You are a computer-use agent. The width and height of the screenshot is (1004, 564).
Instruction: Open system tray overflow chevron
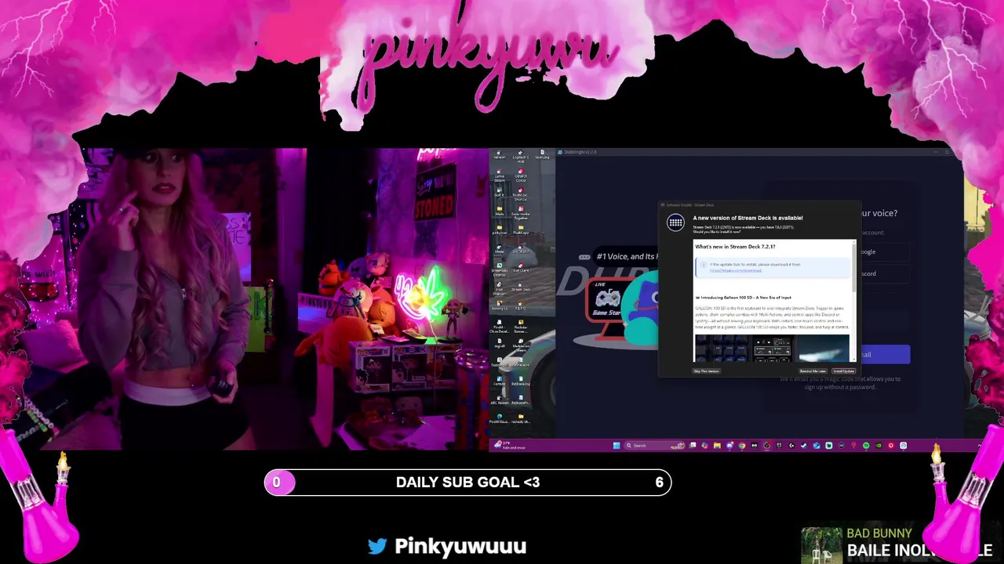click(979, 446)
